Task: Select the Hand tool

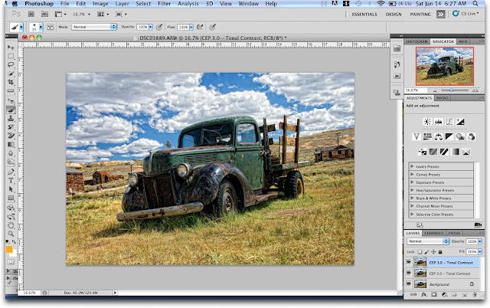Action: [x=11, y=225]
